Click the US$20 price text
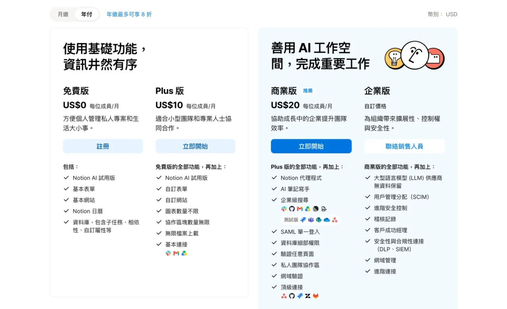This screenshot has width=507, height=309. [285, 105]
